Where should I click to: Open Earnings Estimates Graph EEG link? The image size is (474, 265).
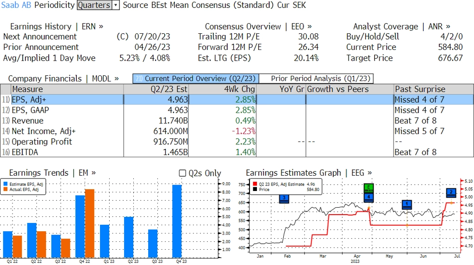309,173
